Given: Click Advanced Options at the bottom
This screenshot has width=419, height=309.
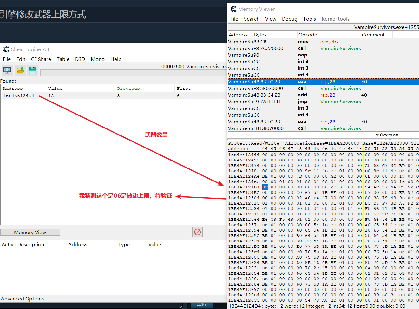Looking at the screenshot, I should tap(23, 299).
